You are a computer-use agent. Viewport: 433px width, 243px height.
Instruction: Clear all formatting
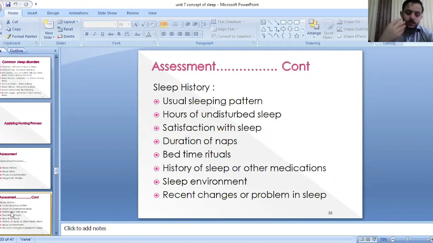coord(152,24)
